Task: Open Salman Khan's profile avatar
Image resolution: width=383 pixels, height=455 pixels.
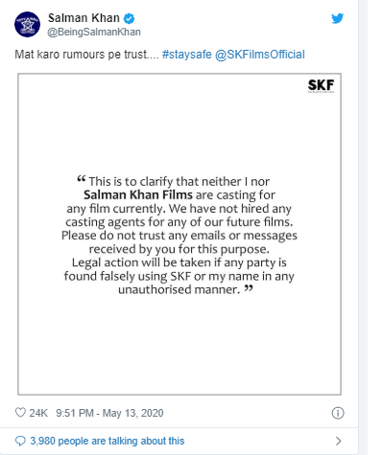Action: [28, 24]
